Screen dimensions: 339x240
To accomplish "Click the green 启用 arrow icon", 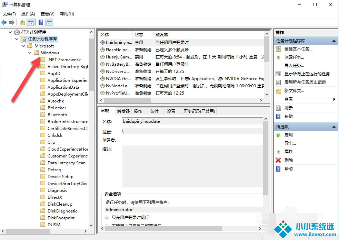I will click(278, 135).
